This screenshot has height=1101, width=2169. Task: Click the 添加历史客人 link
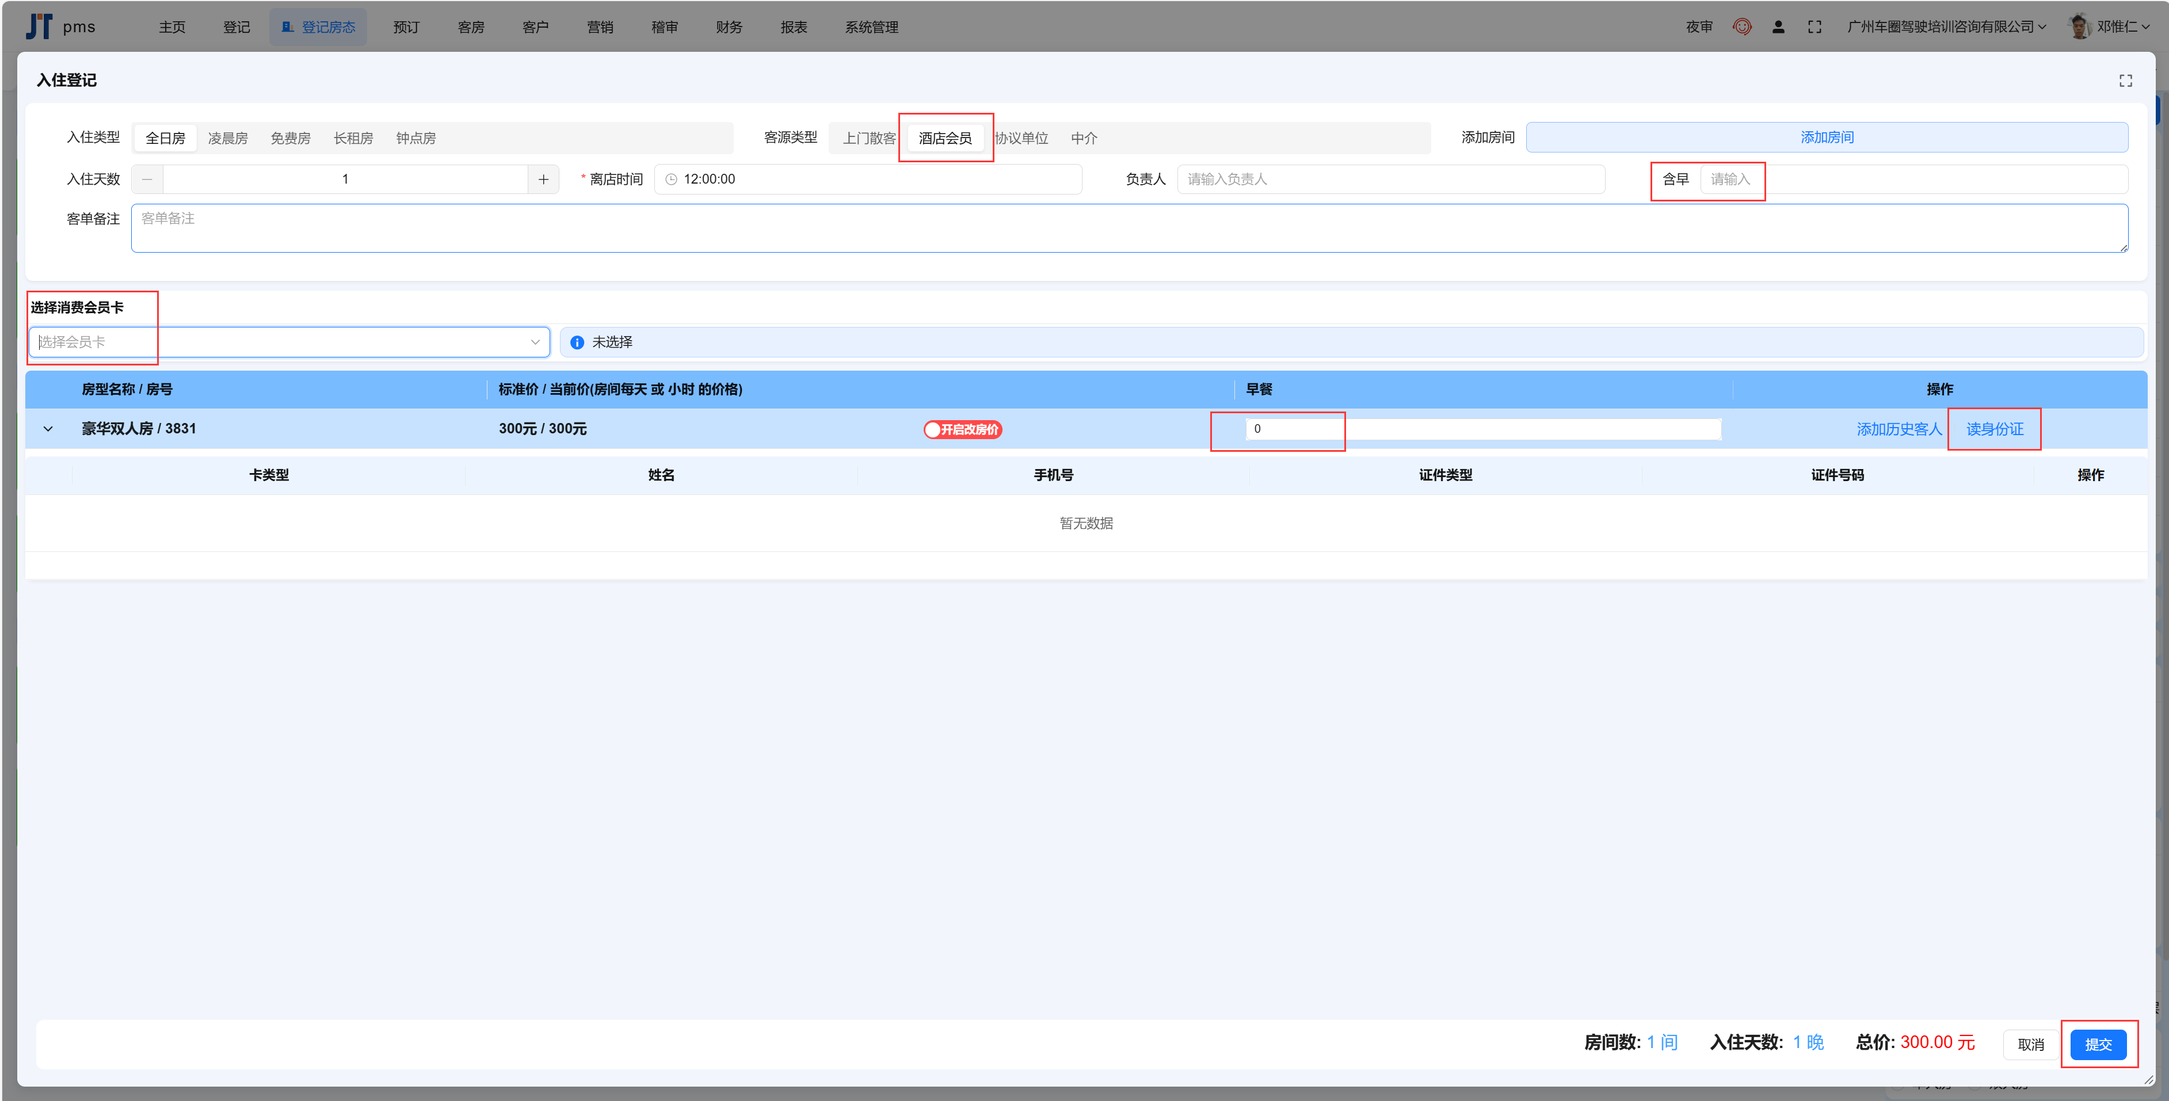tap(1899, 429)
